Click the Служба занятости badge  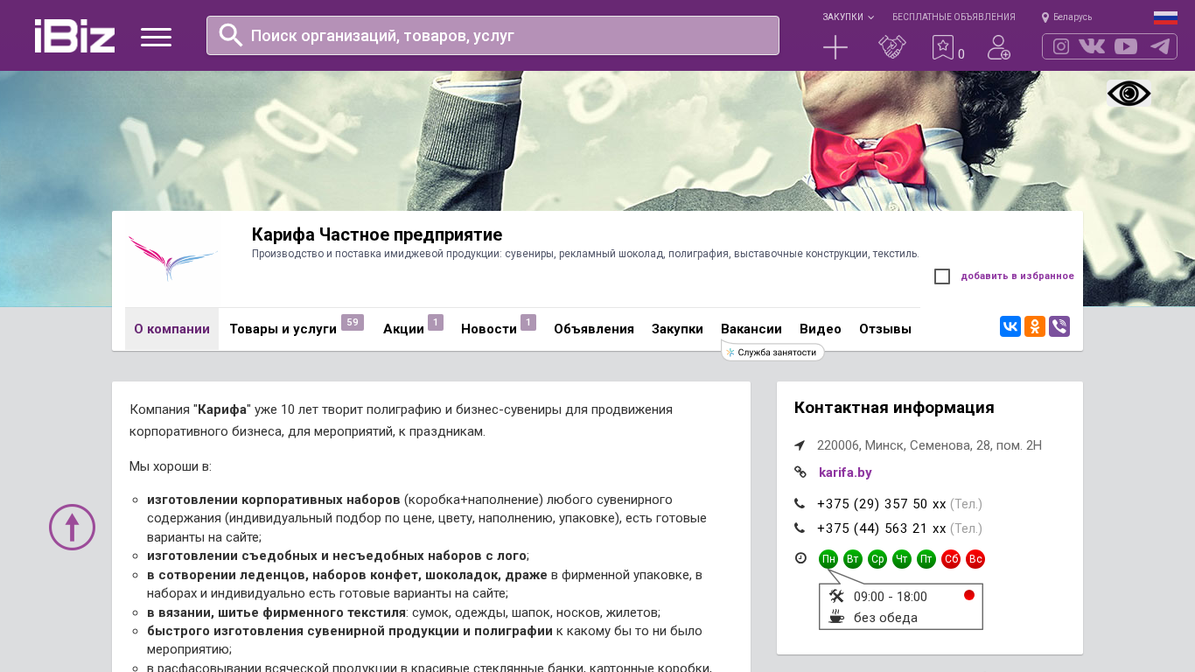point(773,353)
